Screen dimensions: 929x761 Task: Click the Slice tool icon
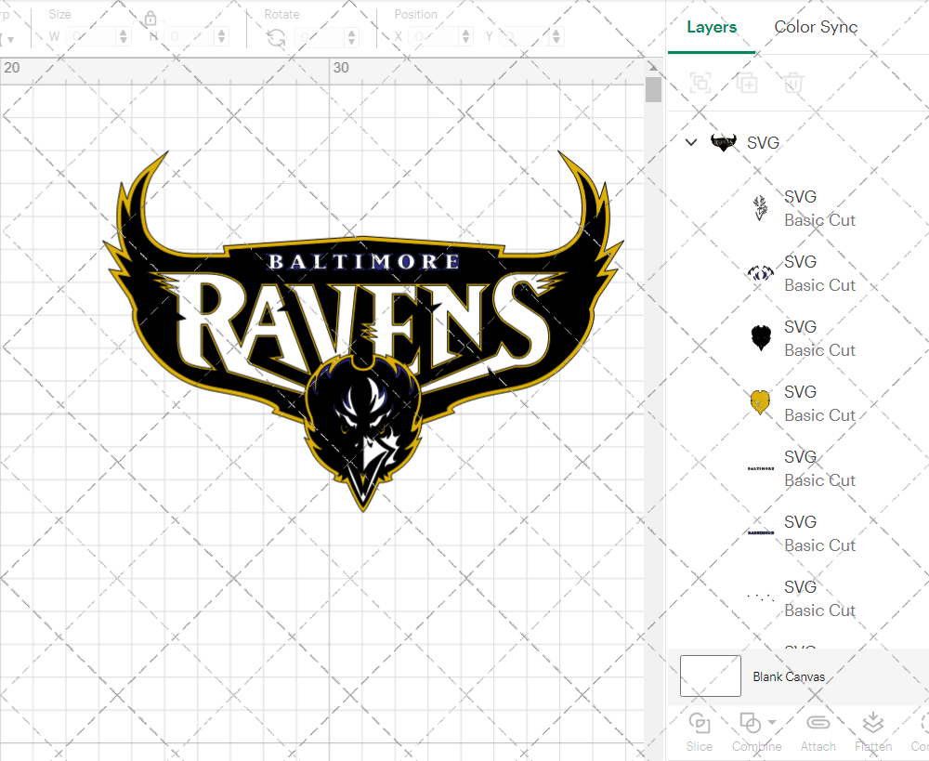click(700, 723)
